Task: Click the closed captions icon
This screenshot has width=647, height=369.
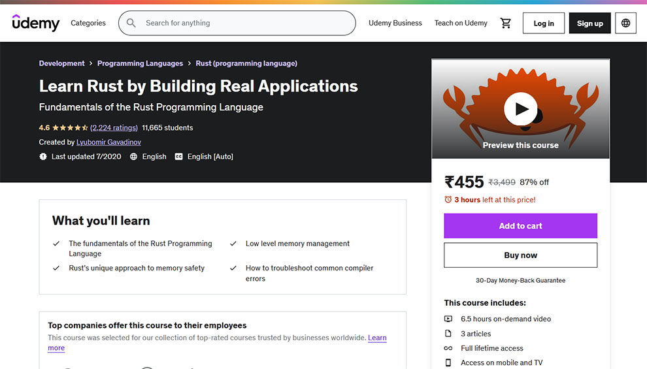Action: pyautogui.click(x=178, y=157)
